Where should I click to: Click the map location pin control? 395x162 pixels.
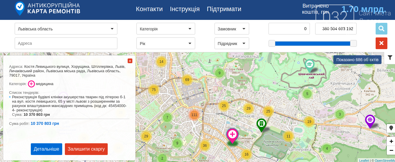[x=391, y=128]
